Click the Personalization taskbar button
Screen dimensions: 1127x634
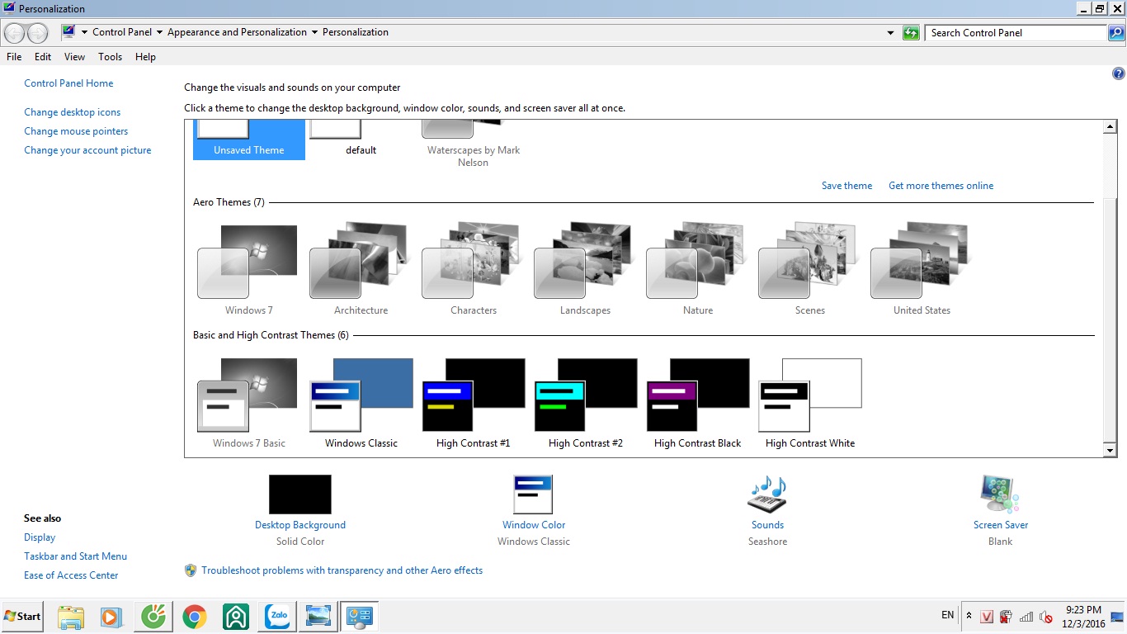coord(360,617)
